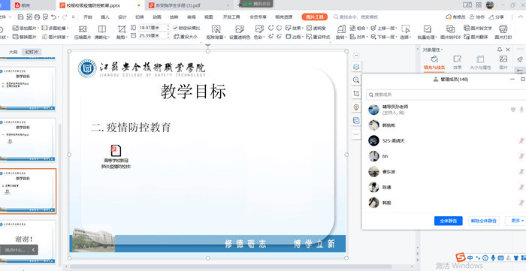Unmute participant hh's microphone icon
The width and height of the screenshot is (526, 271).
(521, 156)
